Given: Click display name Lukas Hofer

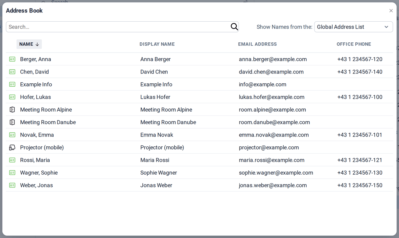Looking at the screenshot, I should coord(155,97).
